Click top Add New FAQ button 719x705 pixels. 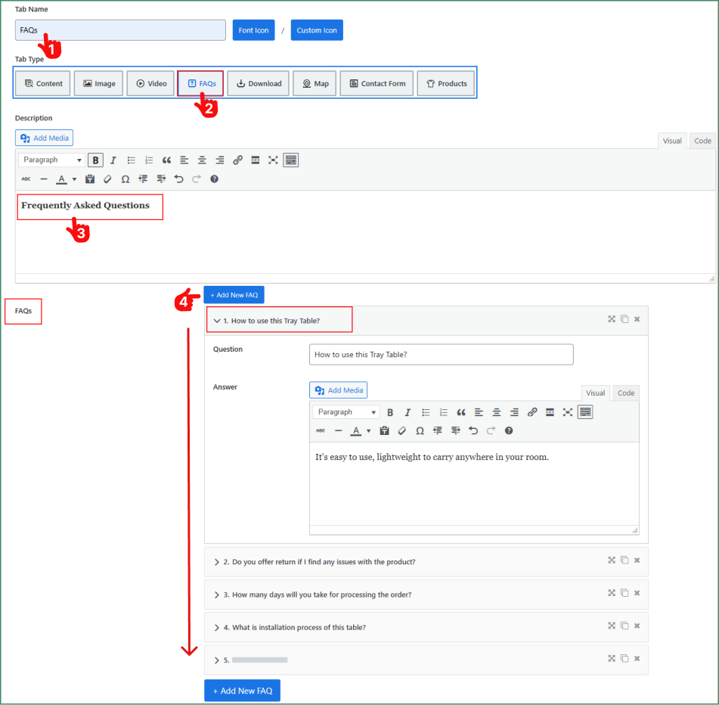coord(234,295)
